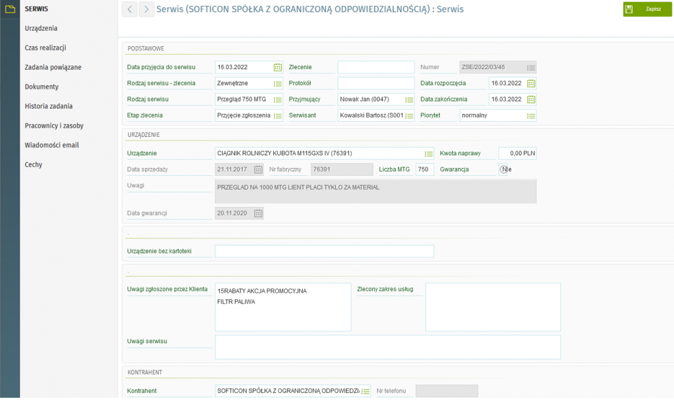
Task: Open the Urządzenia section in sidebar
Action: [41, 28]
